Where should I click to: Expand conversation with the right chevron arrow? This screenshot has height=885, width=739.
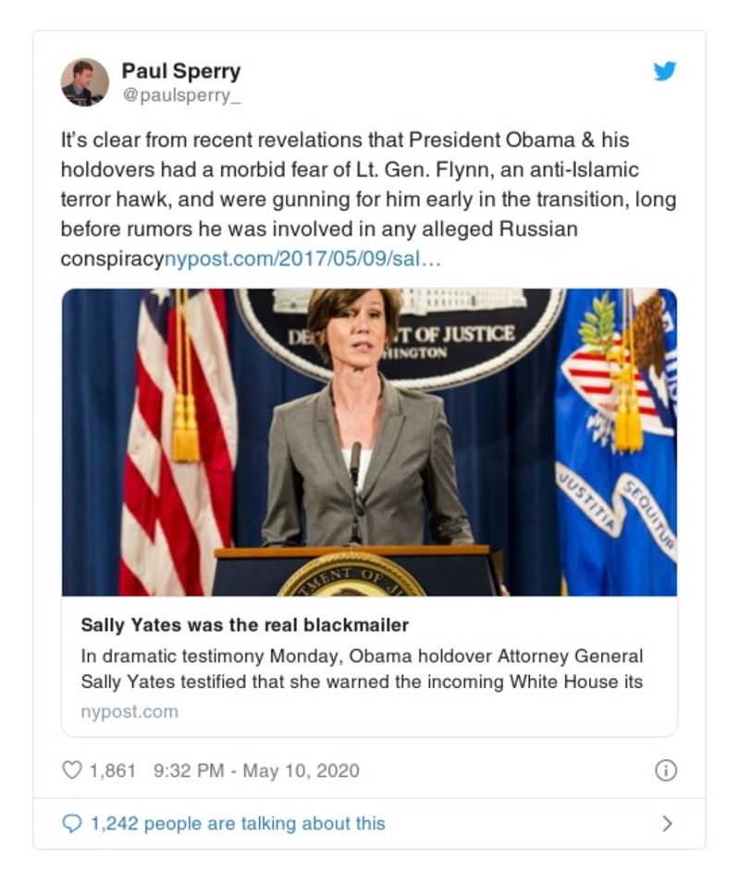667,823
